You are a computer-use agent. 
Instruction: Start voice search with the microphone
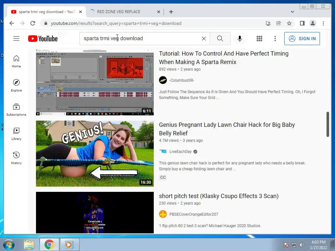click(x=240, y=39)
